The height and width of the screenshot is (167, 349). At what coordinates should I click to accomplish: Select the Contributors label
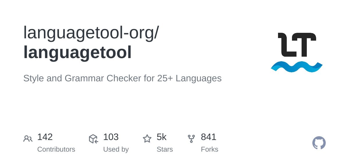(56, 149)
